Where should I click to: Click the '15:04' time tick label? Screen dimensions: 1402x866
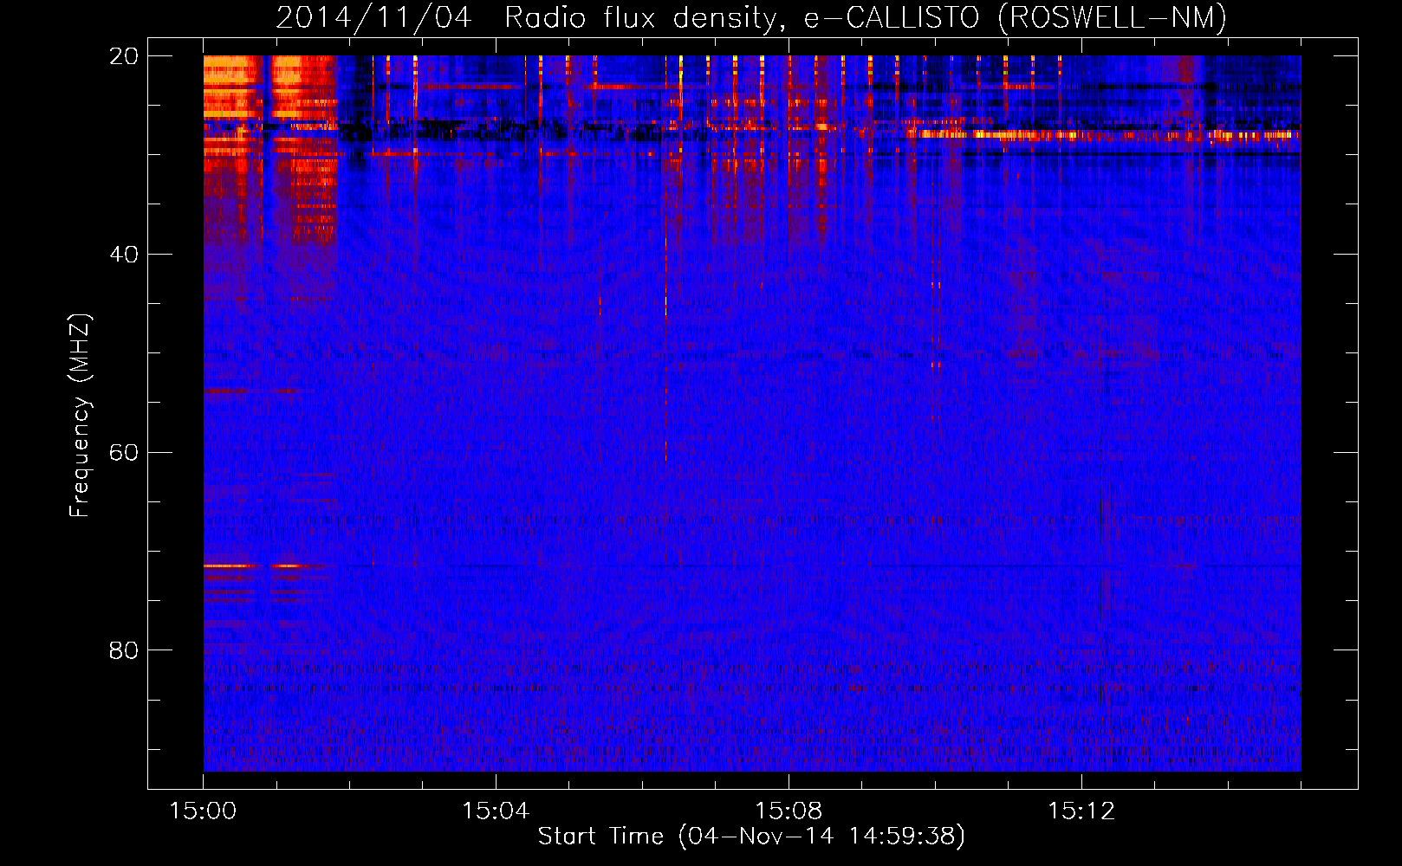pyautogui.click(x=496, y=811)
